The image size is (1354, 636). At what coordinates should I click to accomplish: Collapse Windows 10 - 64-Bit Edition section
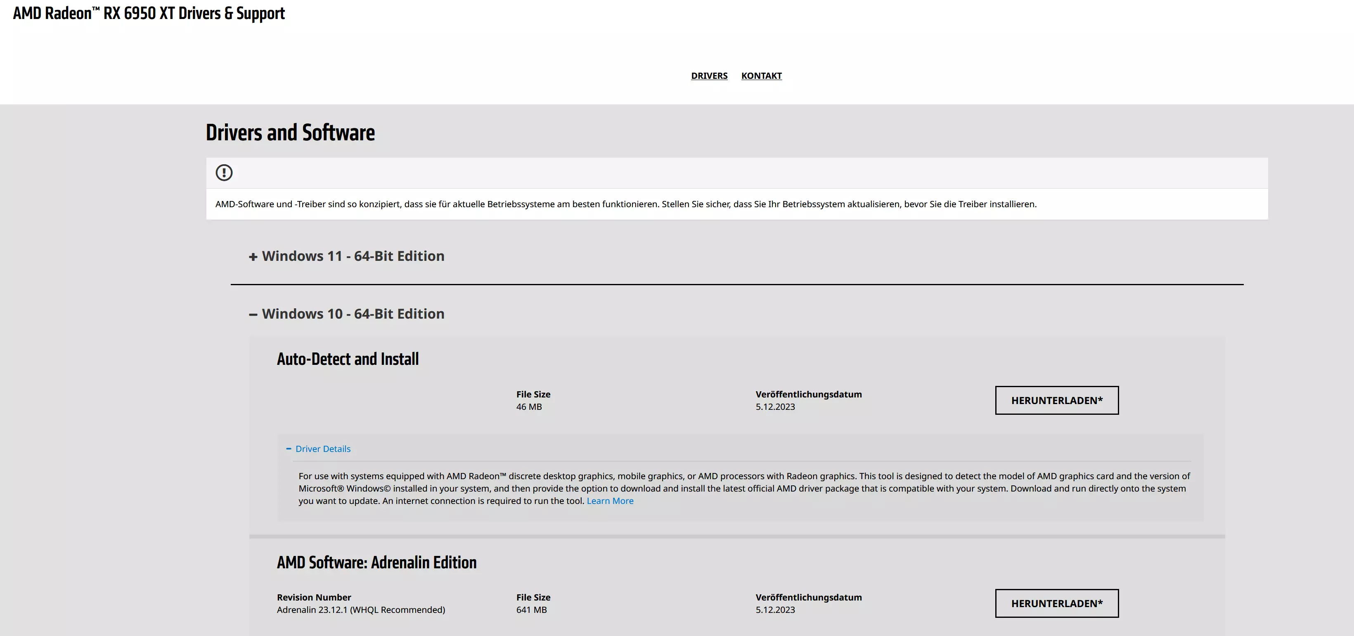(x=347, y=314)
